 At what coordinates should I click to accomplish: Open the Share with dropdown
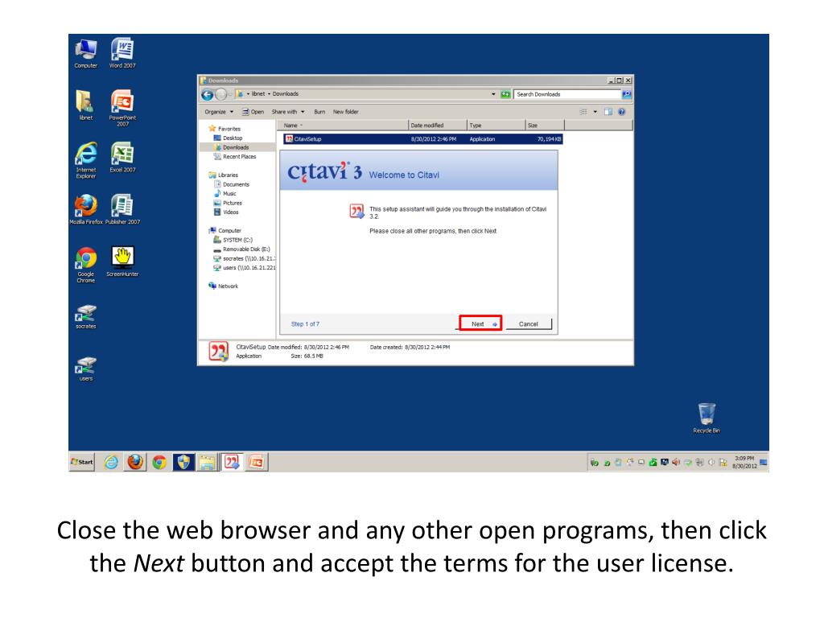point(288,112)
